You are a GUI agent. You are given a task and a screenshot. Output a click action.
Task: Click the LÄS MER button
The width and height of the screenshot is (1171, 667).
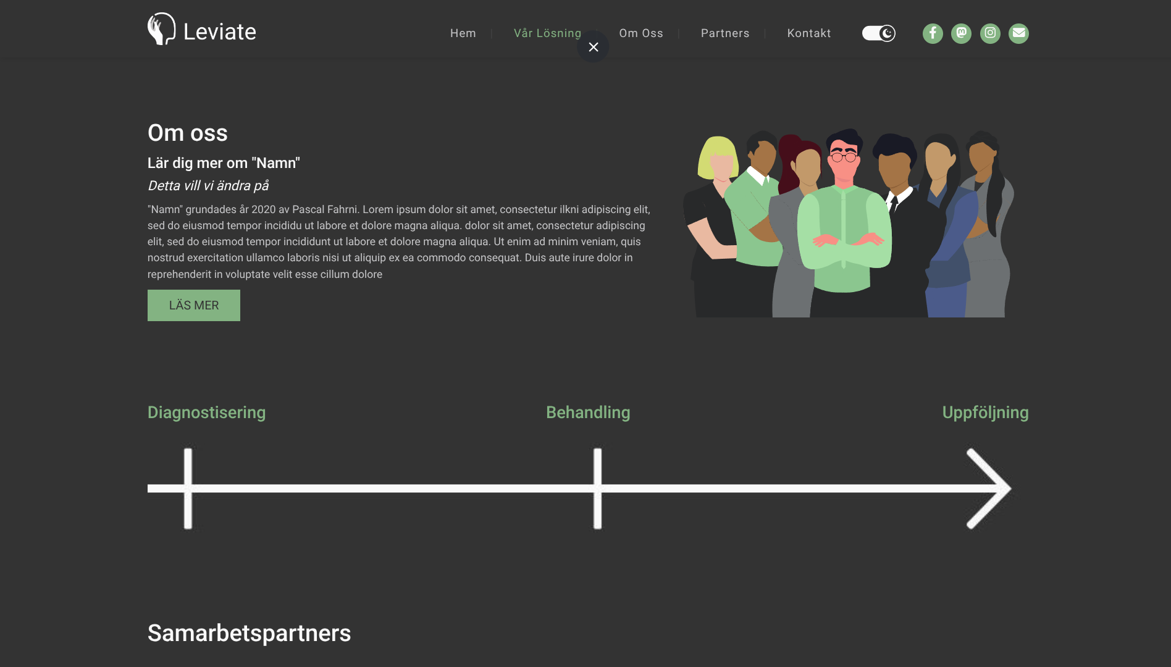[194, 305]
